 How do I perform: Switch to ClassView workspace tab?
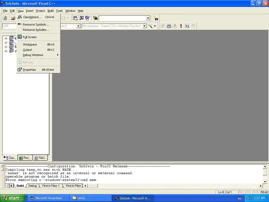click(10, 158)
